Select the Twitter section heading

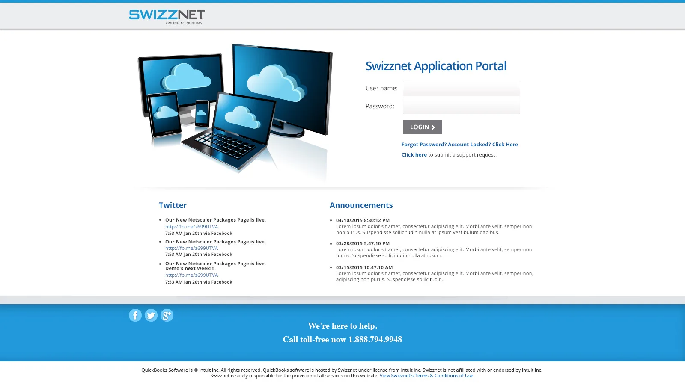click(173, 205)
